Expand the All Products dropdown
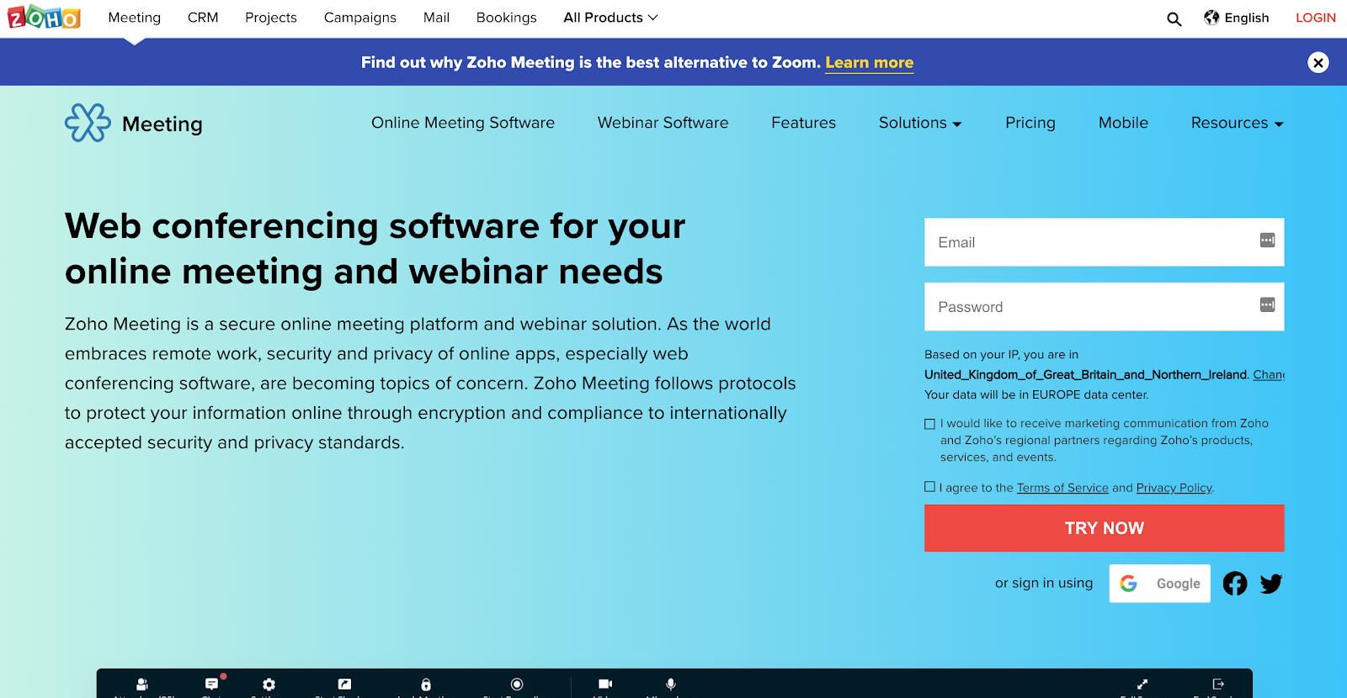Image resolution: width=1347 pixels, height=698 pixels. [610, 18]
